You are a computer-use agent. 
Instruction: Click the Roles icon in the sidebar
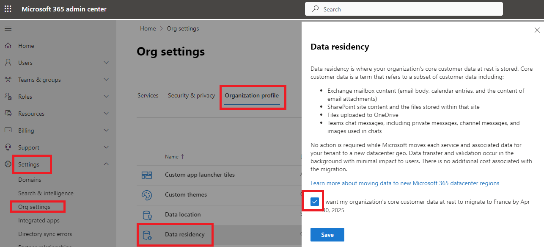click(8, 97)
